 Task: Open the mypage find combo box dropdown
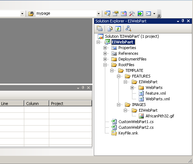98,14
